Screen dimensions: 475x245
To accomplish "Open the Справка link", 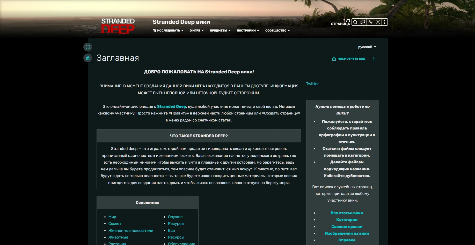I will click(x=347, y=240).
